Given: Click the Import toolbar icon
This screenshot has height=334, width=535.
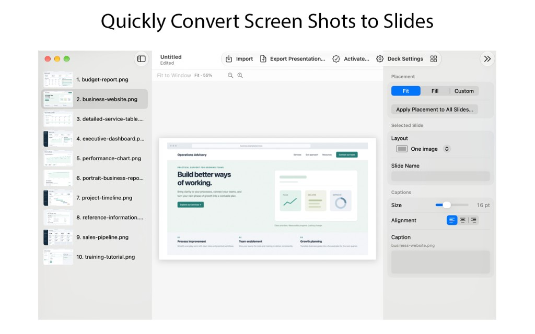Looking at the screenshot, I should (229, 58).
